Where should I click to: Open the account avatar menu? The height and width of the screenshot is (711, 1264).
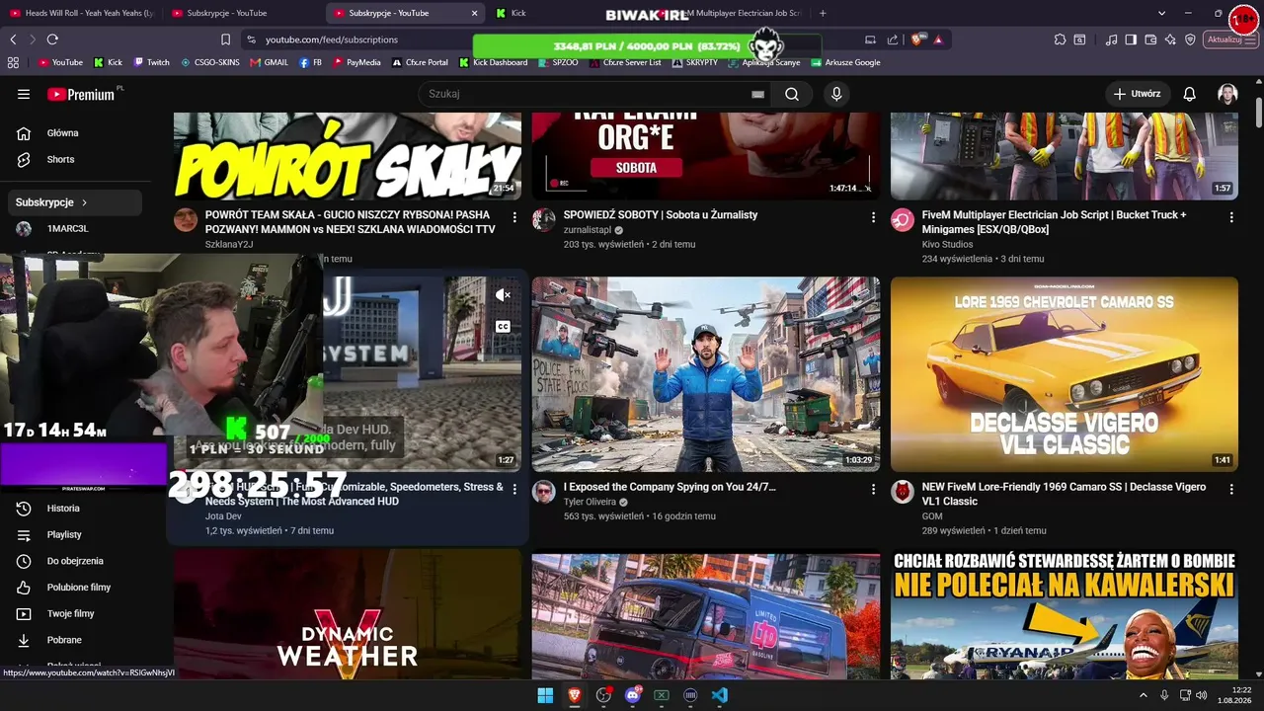click(x=1227, y=94)
